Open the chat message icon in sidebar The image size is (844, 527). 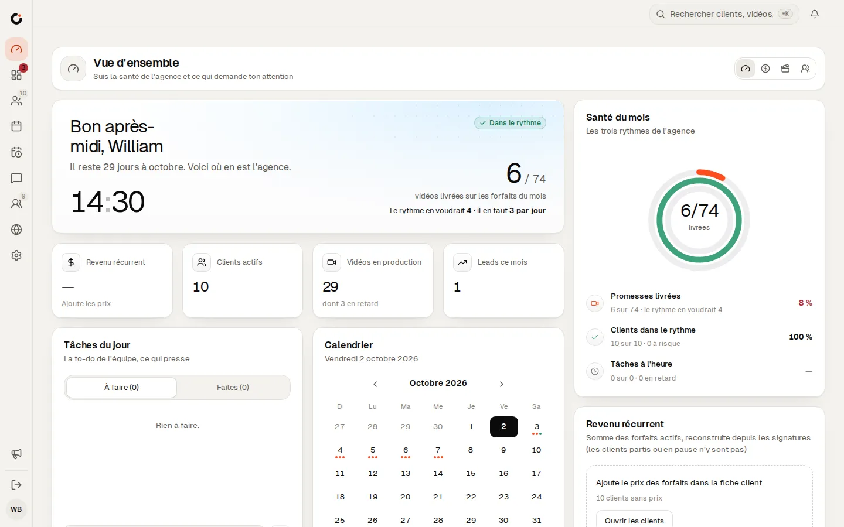coord(16,178)
